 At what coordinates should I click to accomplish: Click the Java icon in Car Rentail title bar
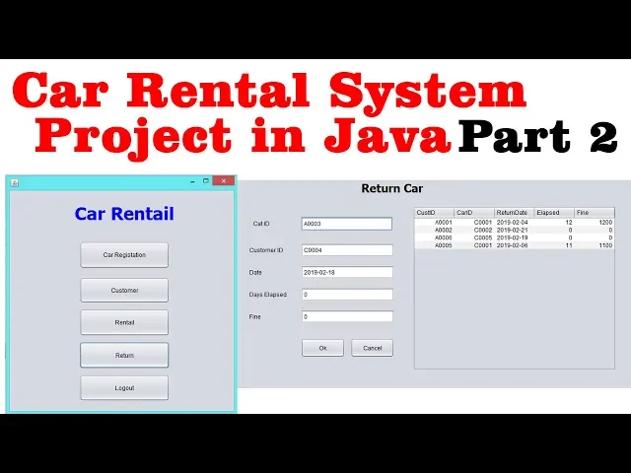pos(15,182)
